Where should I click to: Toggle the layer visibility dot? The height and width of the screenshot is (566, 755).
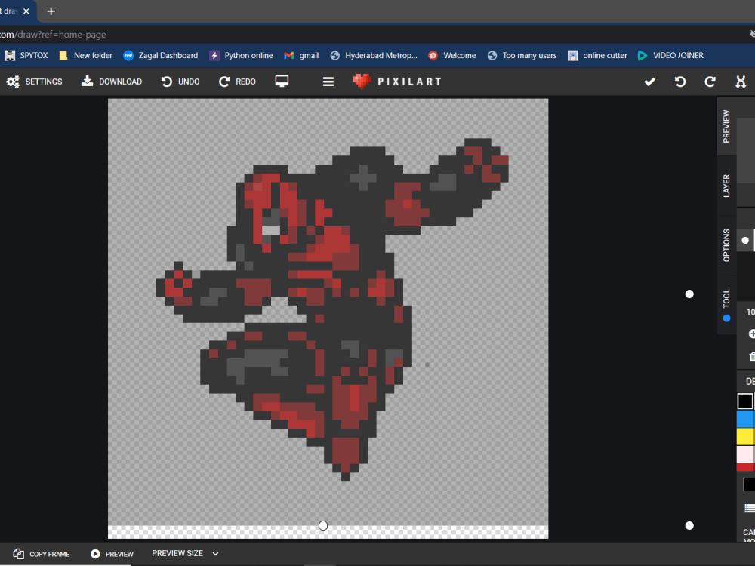click(745, 240)
